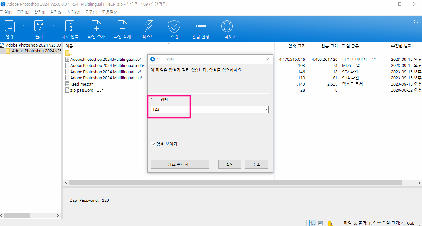This screenshot has width=422, height=226.
Task: Expand the password history combo box arrow
Action: 265,110
